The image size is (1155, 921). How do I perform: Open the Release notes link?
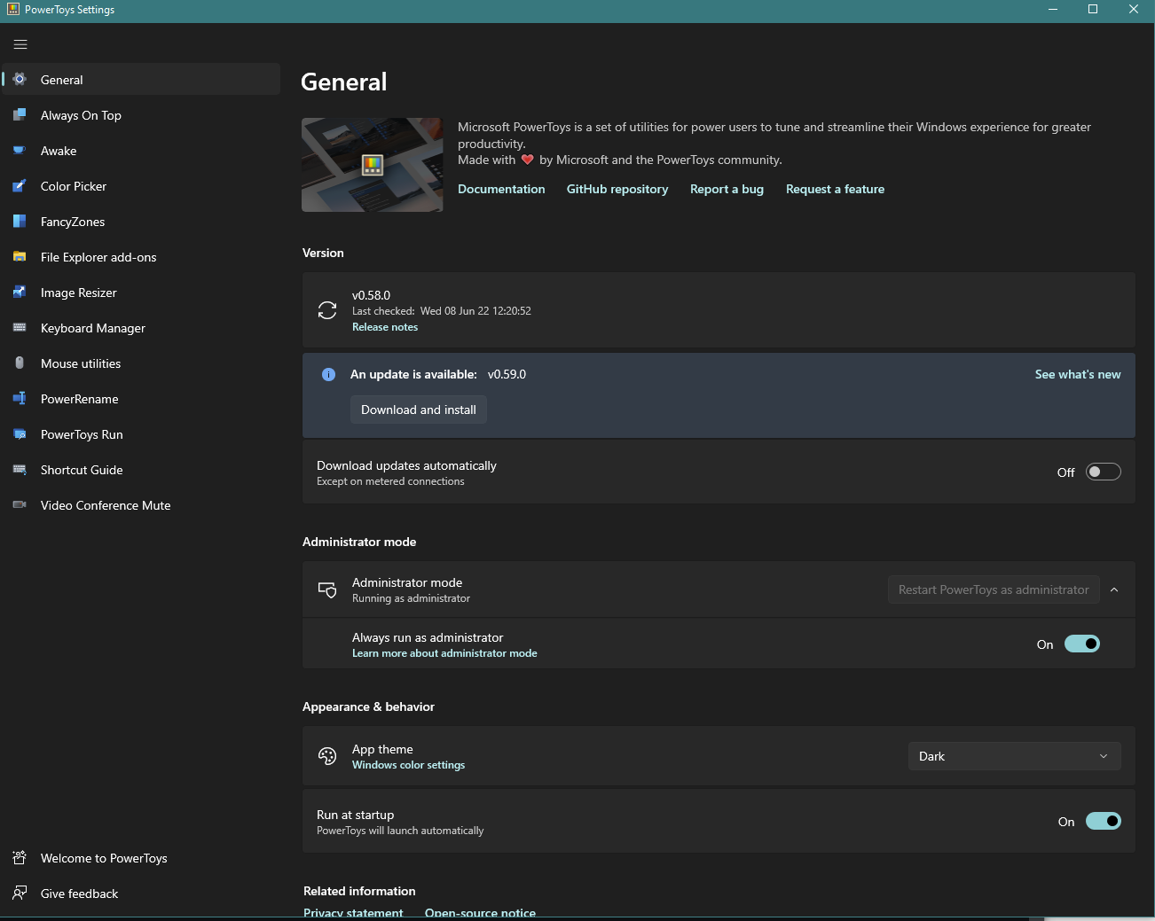[x=384, y=326]
